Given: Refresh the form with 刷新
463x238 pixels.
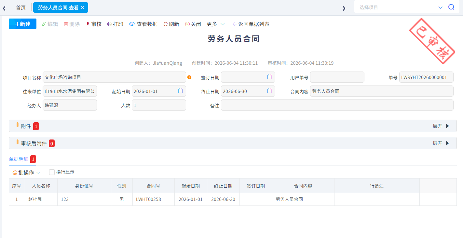Looking at the screenshot, I should 171,24.
